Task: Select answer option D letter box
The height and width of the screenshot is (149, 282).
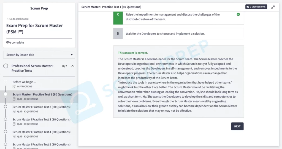Action: (x=118, y=33)
